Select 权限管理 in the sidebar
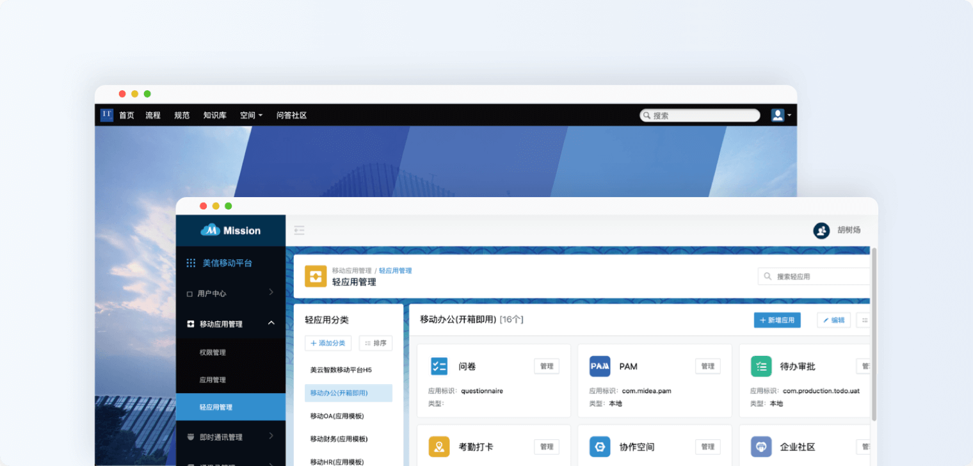973x466 pixels. [213, 353]
